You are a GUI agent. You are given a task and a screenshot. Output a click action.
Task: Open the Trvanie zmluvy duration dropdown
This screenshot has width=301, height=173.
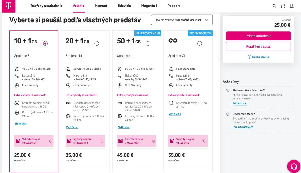point(182,20)
